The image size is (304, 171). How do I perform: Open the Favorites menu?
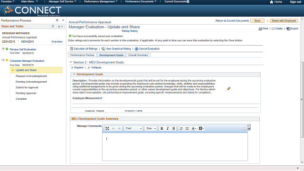coord(8,1)
